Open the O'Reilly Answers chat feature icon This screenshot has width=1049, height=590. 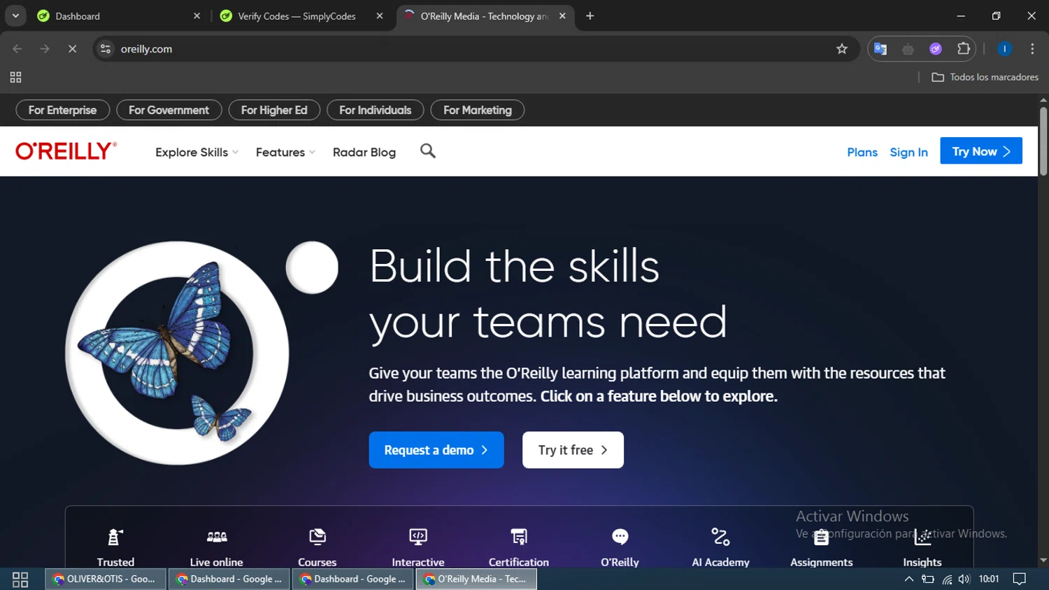click(x=620, y=537)
